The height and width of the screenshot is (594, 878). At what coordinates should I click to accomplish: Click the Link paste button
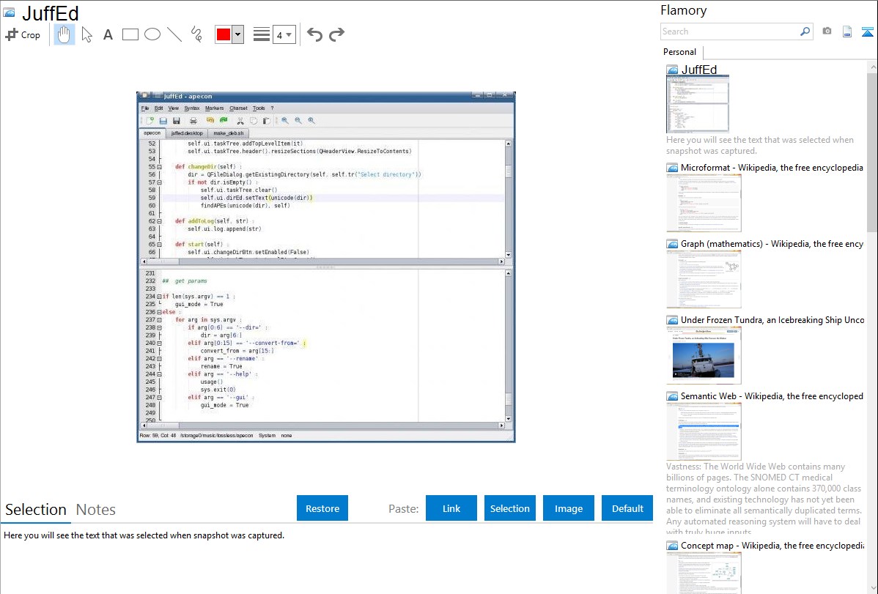(x=451, y=508)
